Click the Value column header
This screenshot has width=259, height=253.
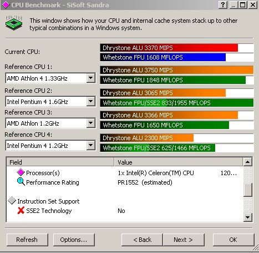[179, 162]
